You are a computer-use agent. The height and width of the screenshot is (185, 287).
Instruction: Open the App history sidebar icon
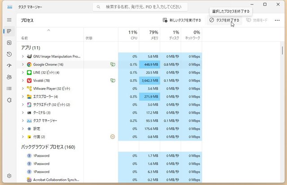click(9, 54)
